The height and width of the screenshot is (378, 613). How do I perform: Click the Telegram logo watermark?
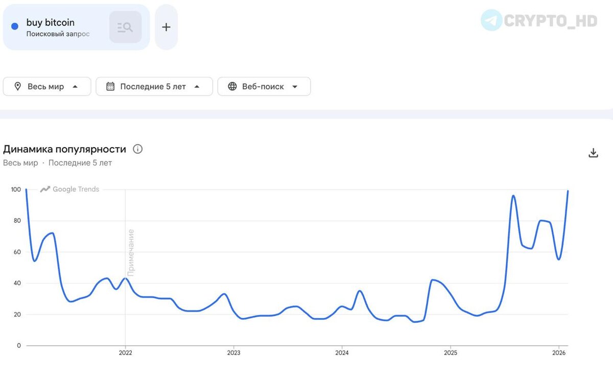pos(491,20)
